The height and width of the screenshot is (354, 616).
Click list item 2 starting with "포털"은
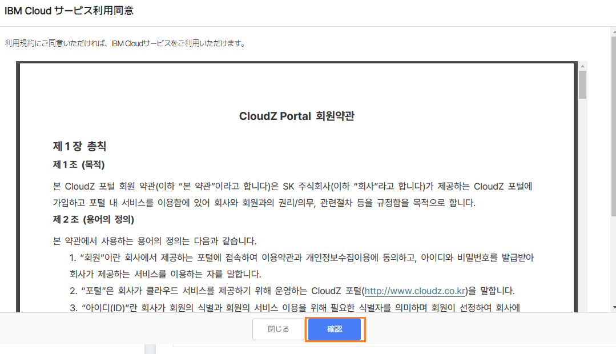(292, 291)
